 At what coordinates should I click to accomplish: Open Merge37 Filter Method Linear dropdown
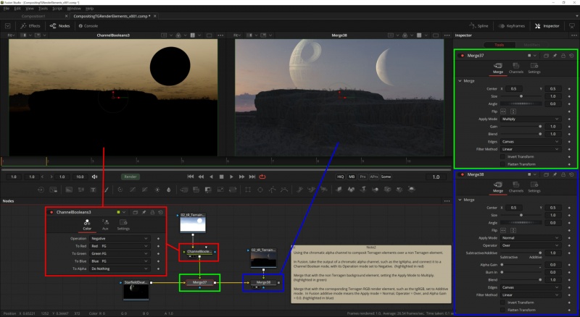pyautogui.click(x=530, y=149)
